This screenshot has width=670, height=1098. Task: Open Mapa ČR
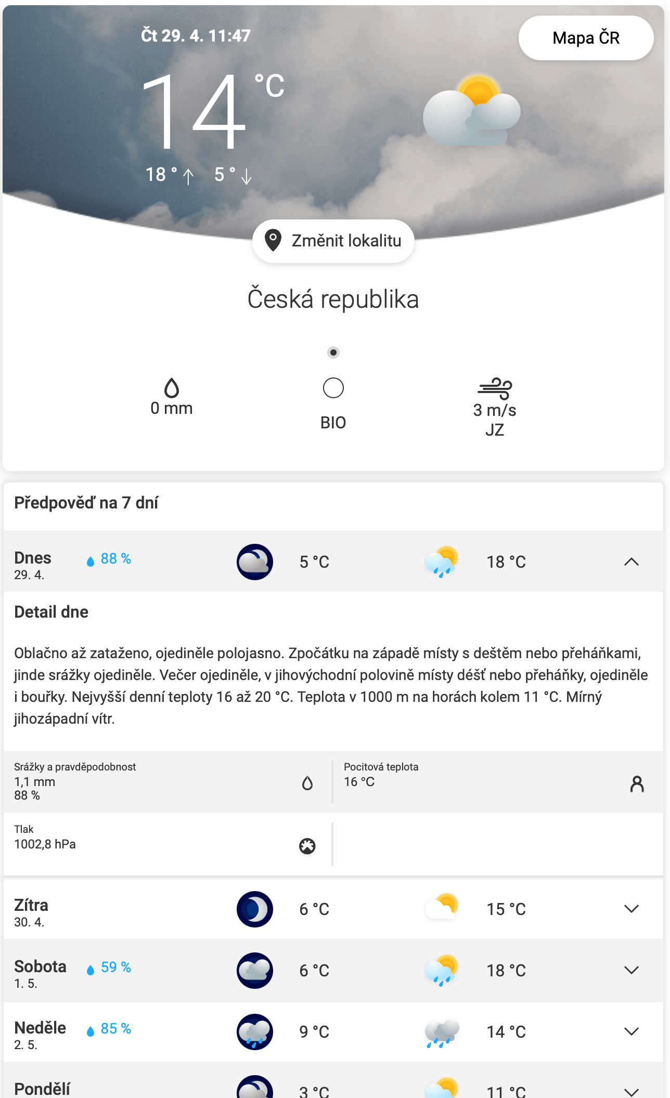586,37
